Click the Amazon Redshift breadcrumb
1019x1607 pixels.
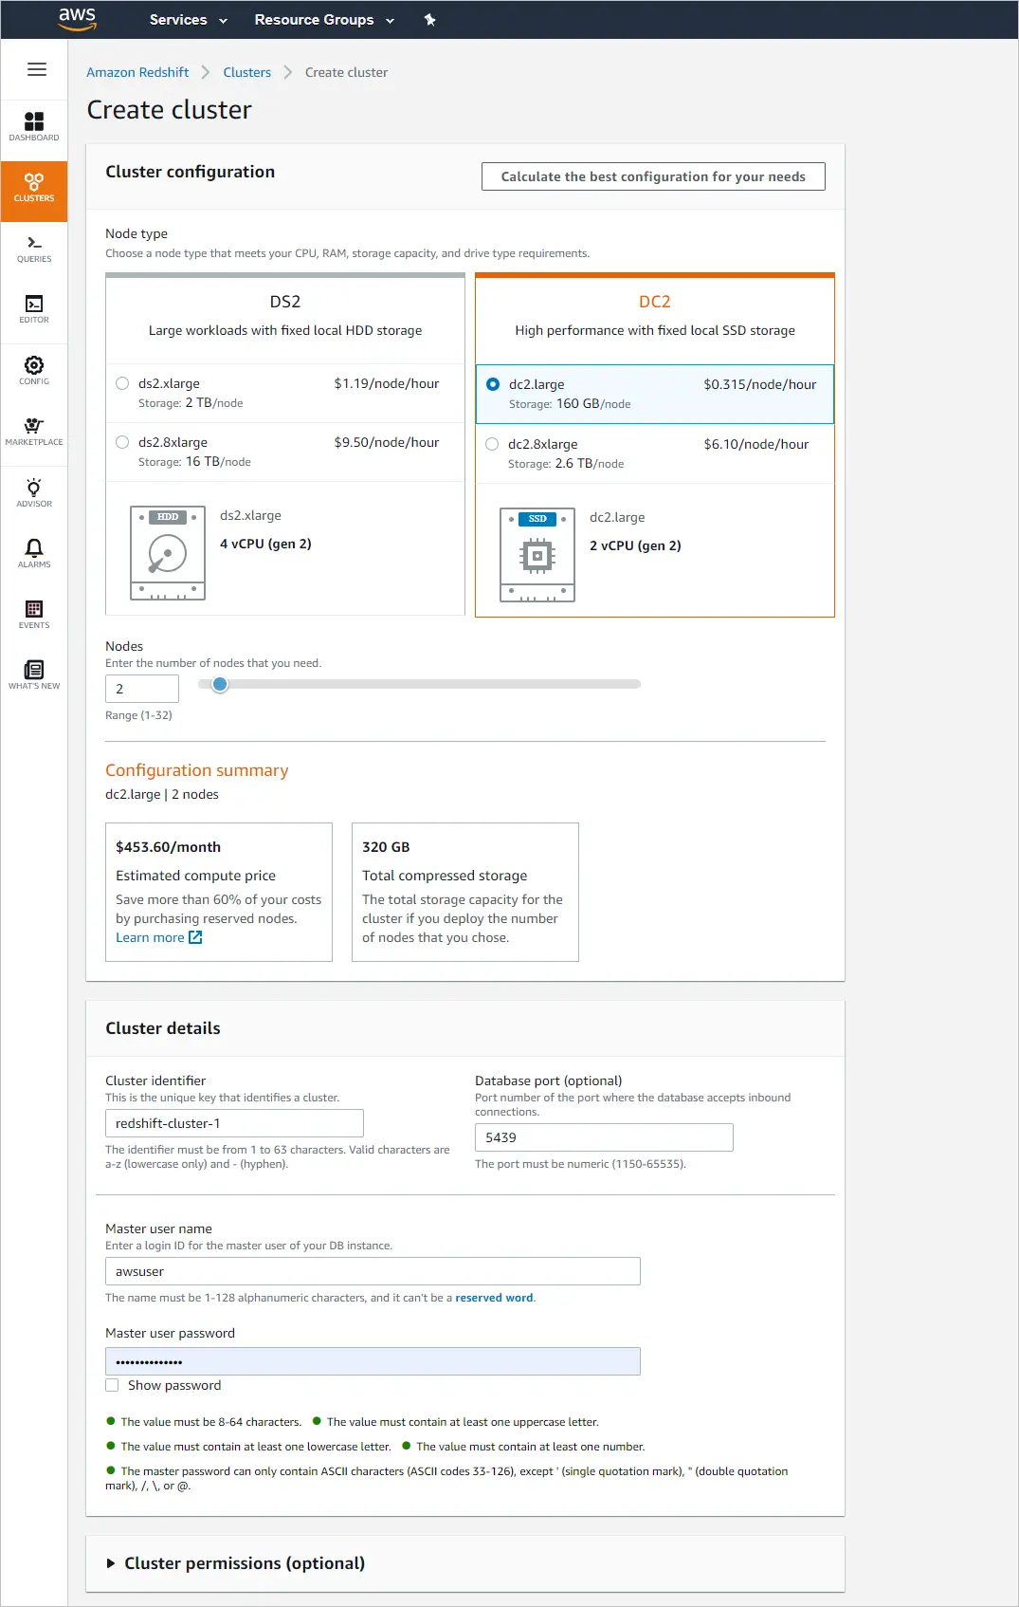tap(137, 72)
